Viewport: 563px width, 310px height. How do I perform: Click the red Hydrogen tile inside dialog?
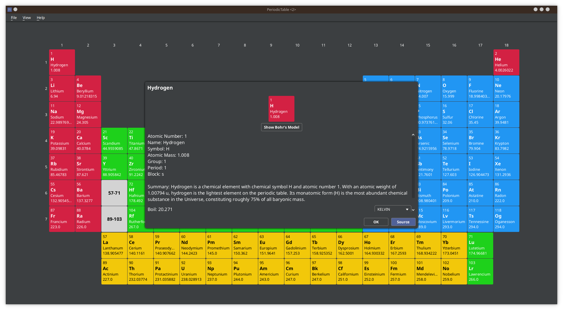(x=281, y=108)
